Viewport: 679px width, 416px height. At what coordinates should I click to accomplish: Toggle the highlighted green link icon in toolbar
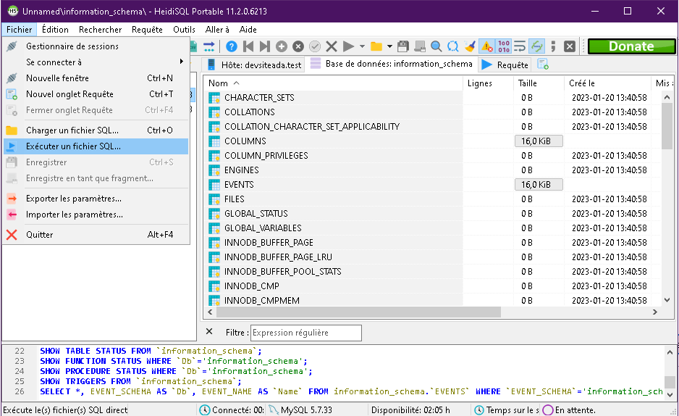pyautogui.click(x=536, y=46)
